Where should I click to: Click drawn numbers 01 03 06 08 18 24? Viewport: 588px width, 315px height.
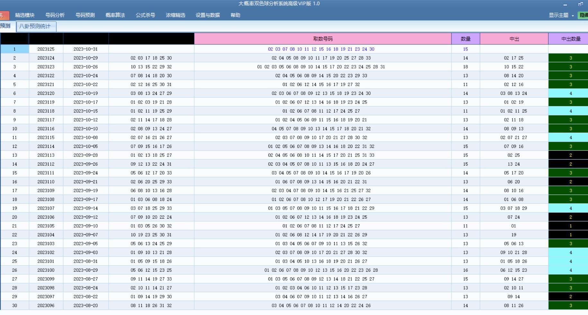[x=151, y=199]
